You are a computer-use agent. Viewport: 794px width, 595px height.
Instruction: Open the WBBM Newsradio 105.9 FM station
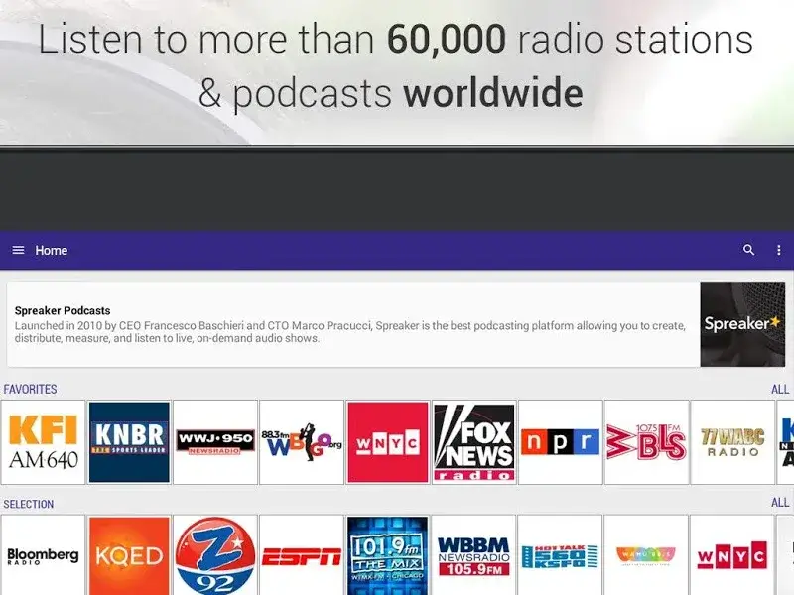474,553
